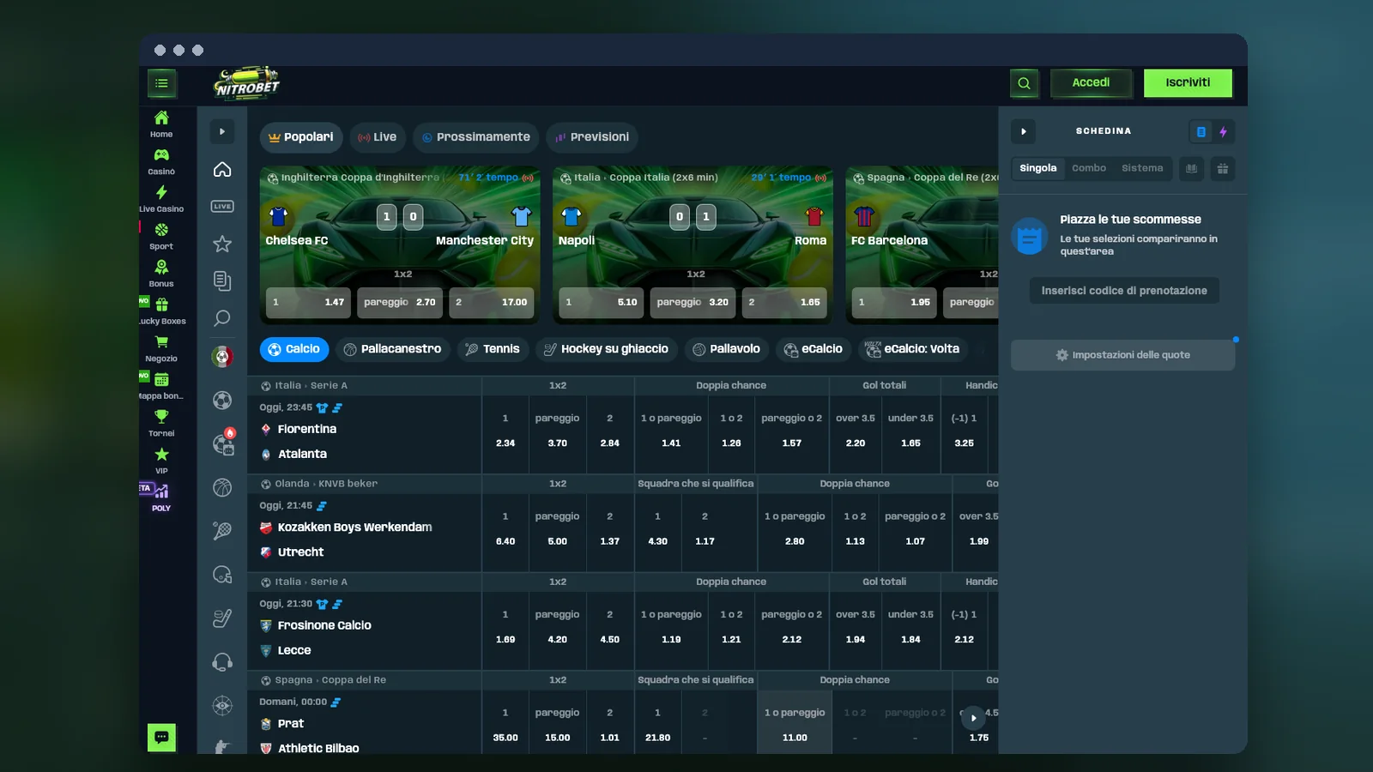1373x772 pixels.
Task: Open the Bonus section
Action: (x=161, y=274)
